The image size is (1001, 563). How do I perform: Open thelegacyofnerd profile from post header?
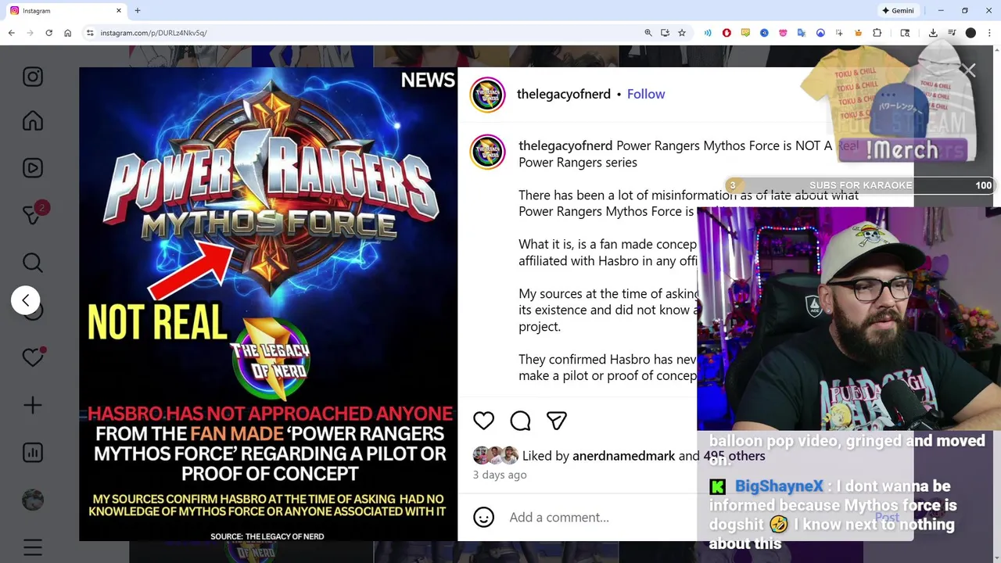point(564,94)
